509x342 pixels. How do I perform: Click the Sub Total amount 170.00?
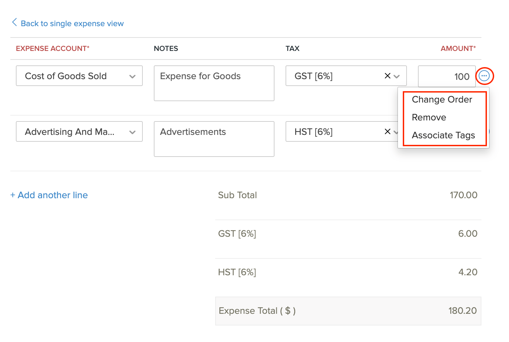click(463, 195)
